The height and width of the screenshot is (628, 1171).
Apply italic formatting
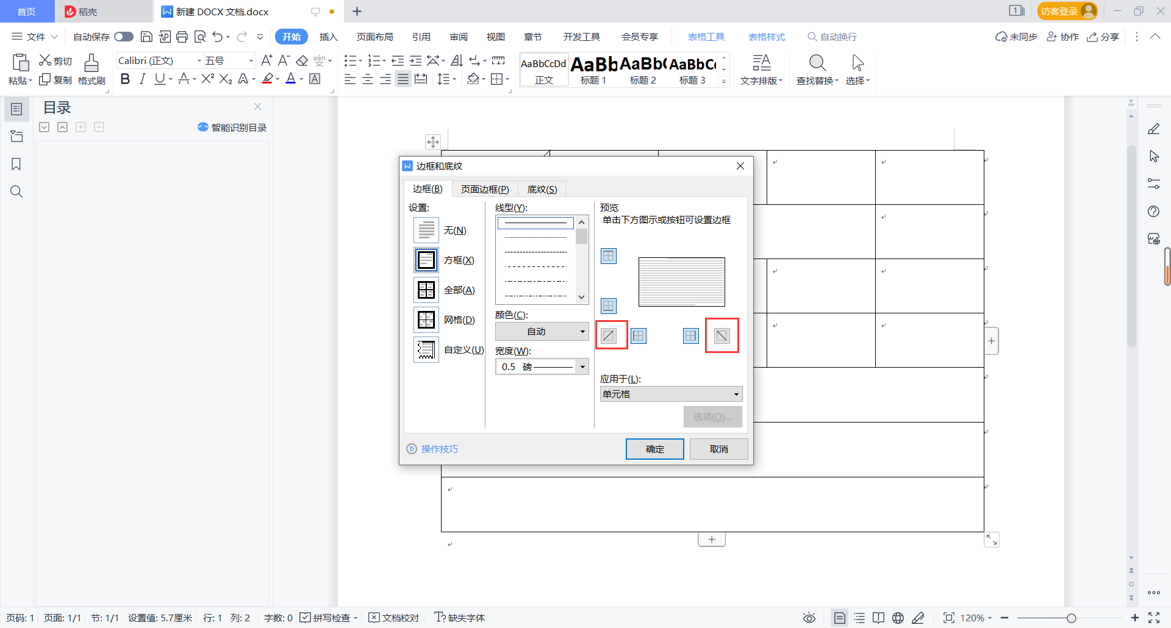coord(142,79)
